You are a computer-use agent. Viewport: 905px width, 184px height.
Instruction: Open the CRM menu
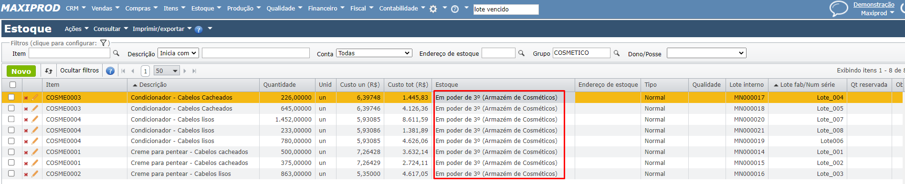click(75, 9)
